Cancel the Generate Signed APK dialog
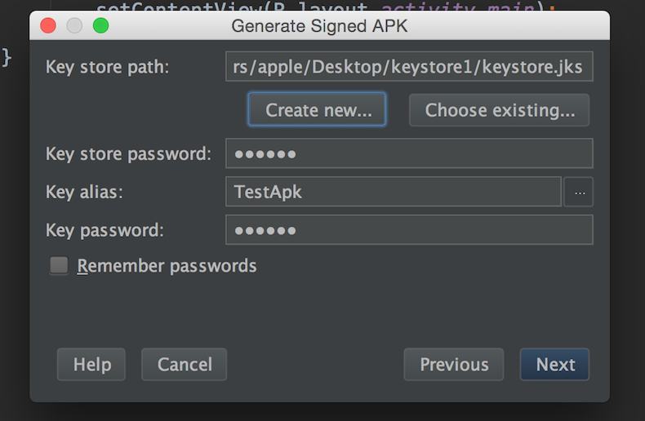 pyautogui.click(x=184, y=365)
